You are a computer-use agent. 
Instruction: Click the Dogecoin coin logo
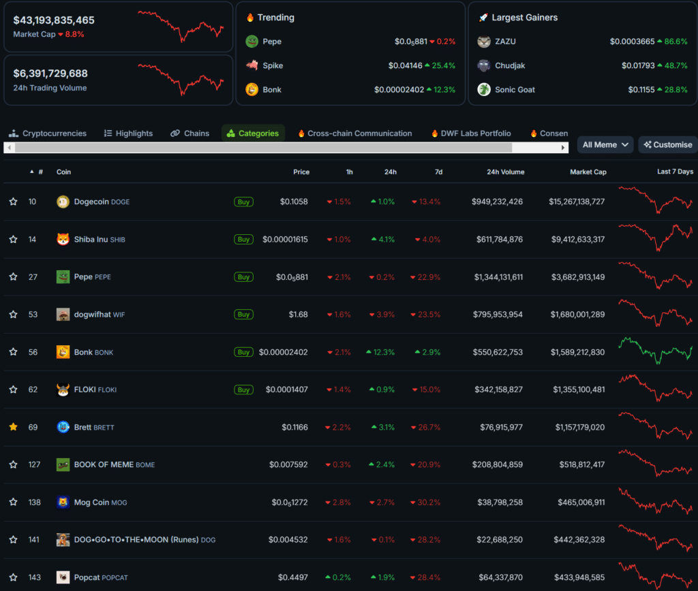coord(63,202)
